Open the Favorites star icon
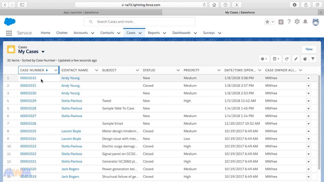 267,22
